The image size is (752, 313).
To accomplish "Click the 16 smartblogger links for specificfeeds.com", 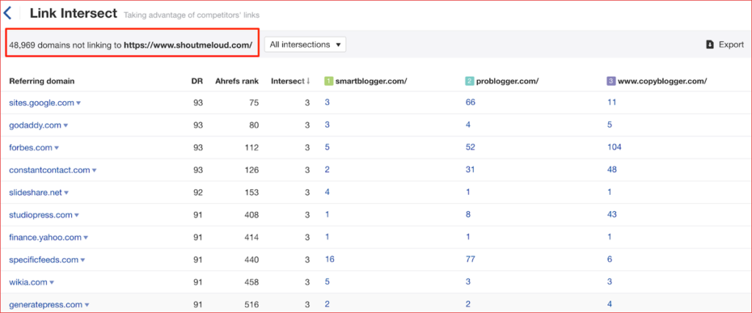I will point(329,259).
